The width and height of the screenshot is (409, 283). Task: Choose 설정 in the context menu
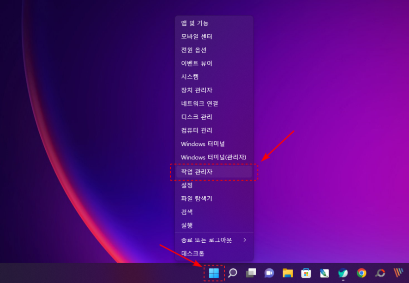click(214, 185)
